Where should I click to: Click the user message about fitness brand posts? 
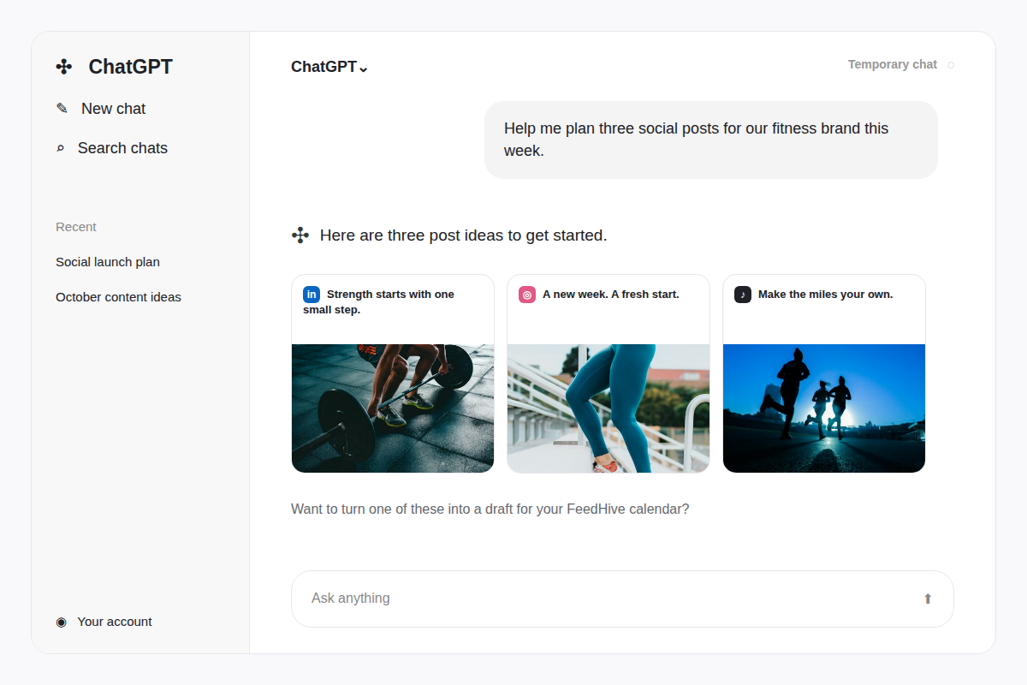coord(711,140)
